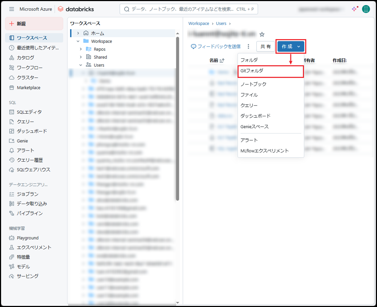Go to Users breadcrumb link

[221, 23]
